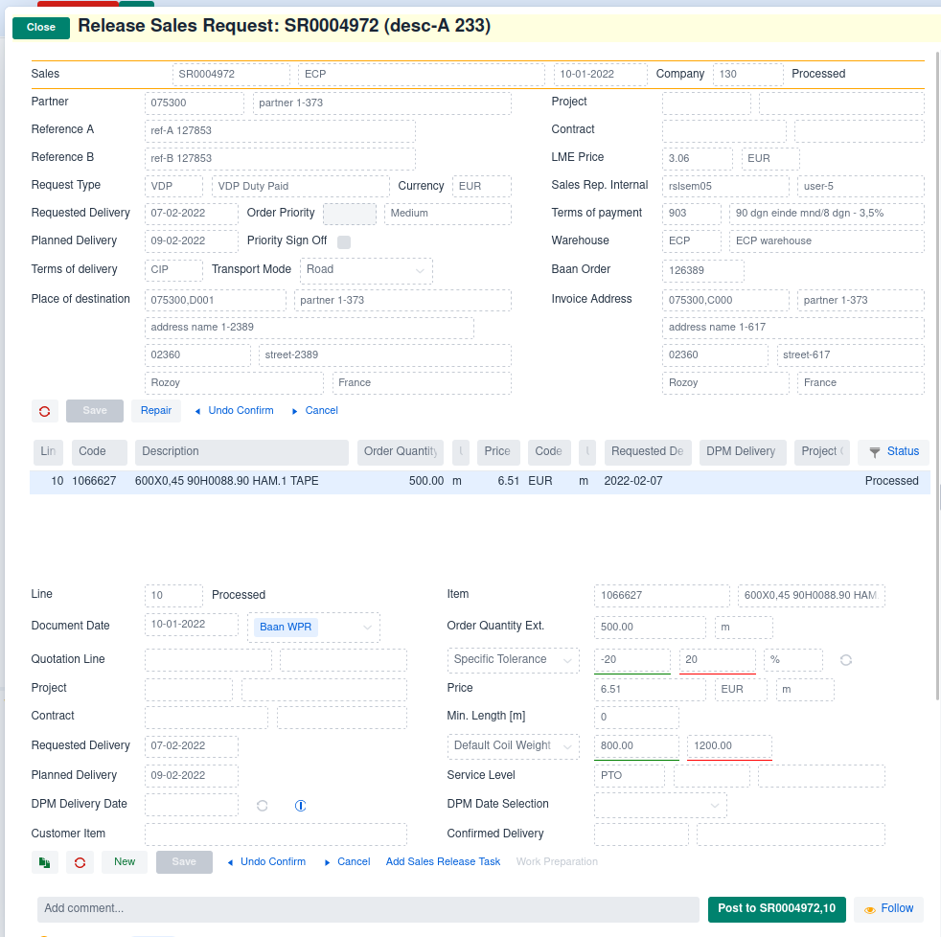The image size is (941, 937).
Task: Click the Warehouse code field ECP
Action: 691,241
